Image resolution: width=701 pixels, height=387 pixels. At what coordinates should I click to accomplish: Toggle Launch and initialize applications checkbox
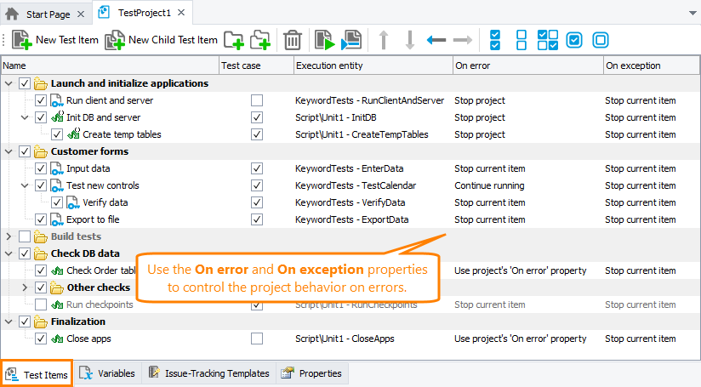(25, 83)
